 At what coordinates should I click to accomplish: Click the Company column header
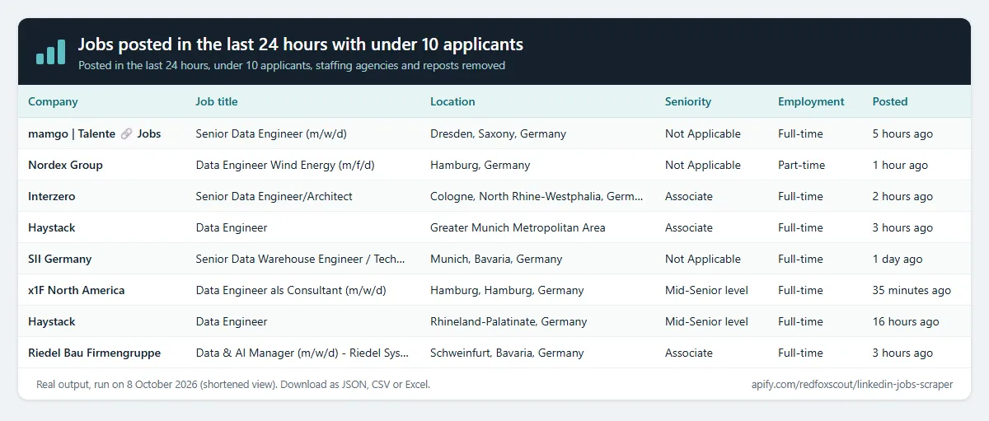(53, 101)
